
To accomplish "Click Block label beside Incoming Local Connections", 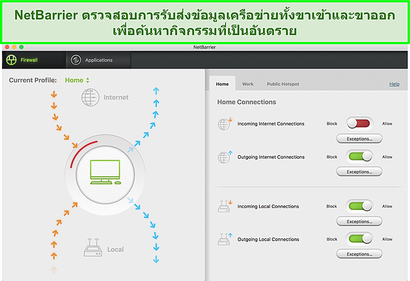I will pos(332,206).
